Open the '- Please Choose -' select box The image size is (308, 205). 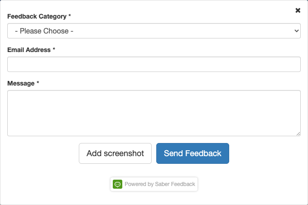click(154, 31)
